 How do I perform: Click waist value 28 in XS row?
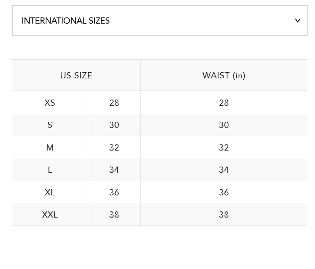(x=224, y=103)
